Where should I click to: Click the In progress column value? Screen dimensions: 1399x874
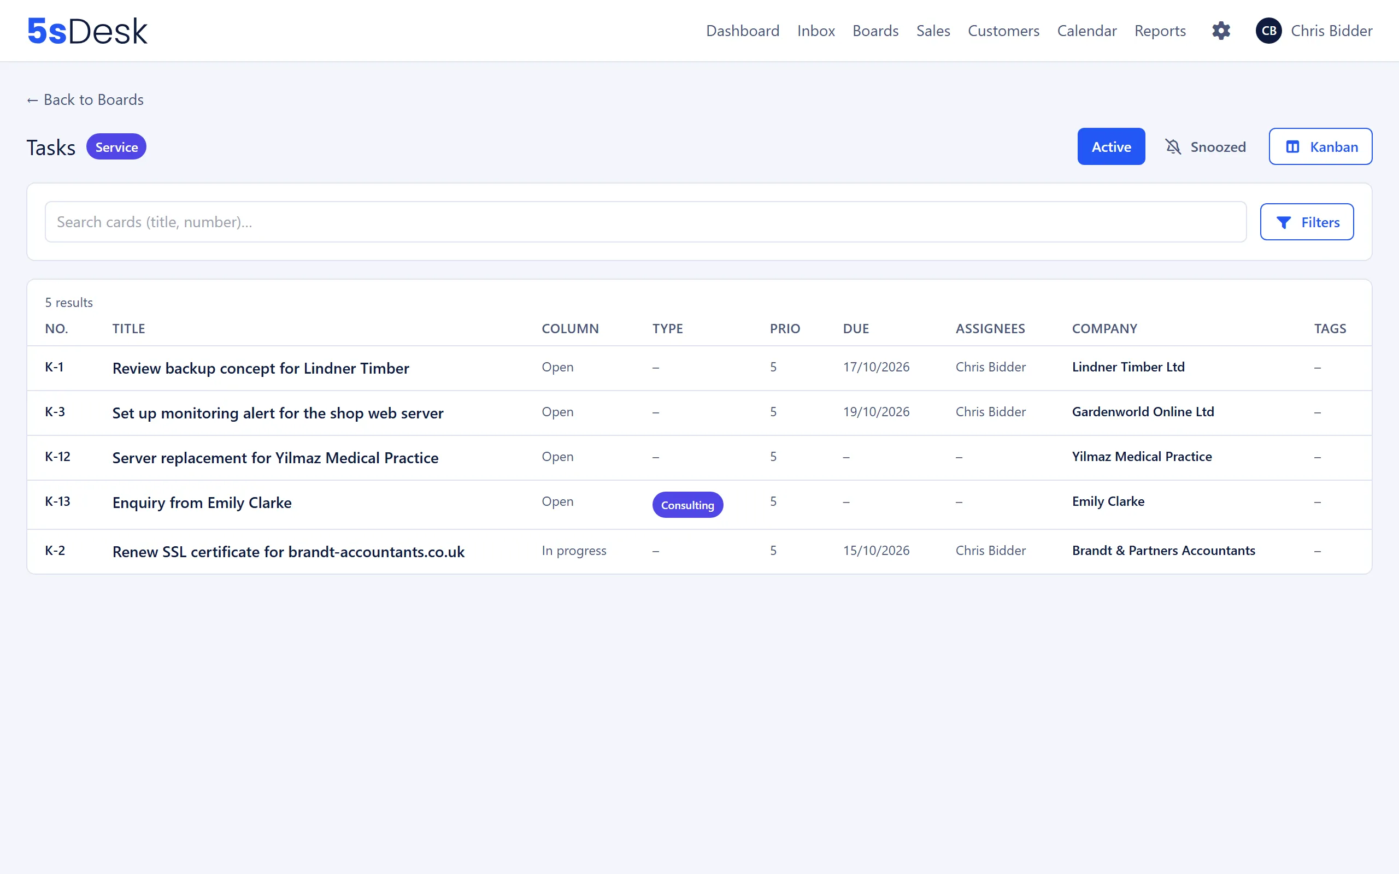573,550
